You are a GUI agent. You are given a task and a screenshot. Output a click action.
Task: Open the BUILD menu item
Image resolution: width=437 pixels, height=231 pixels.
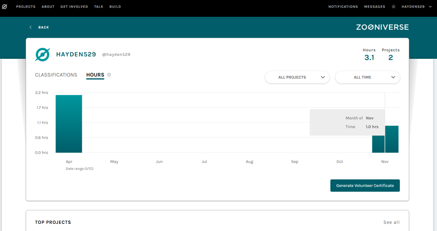tap(115, 6)
